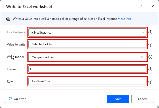Click into the Value to write field

(x=87, y=45)
